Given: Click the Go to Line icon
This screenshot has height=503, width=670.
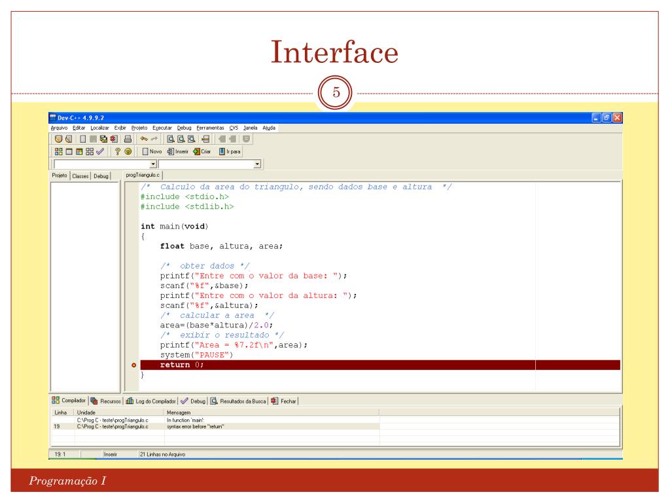Looking at the screenshot, I should tap(205, 139).
